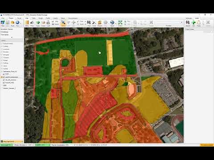Click the Close layer icon

(x=43, y=23)
